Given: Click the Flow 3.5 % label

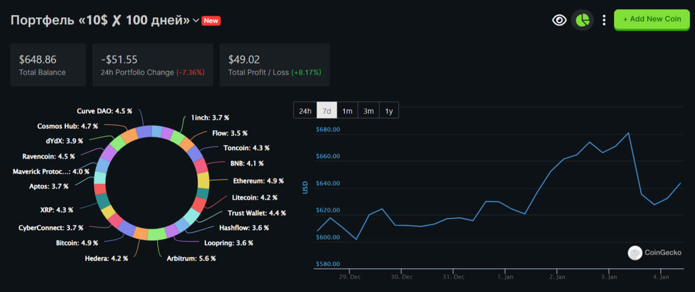Looking at the screenshot, I should (x=230, y=133).
